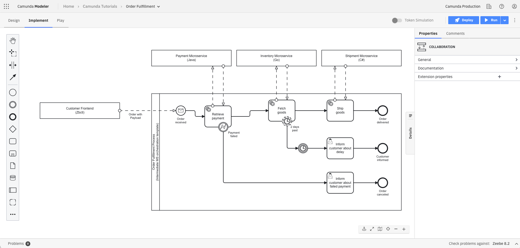
Task: Create a gateway from palette
Action: [x=13, y=129]
